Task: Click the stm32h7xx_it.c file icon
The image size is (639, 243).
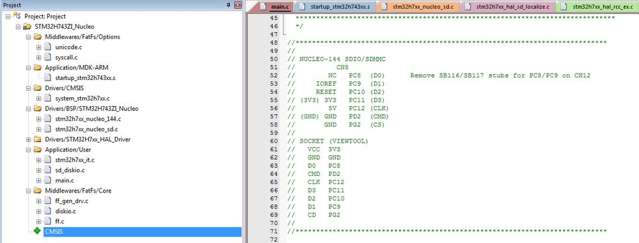Action: (48, 160)
